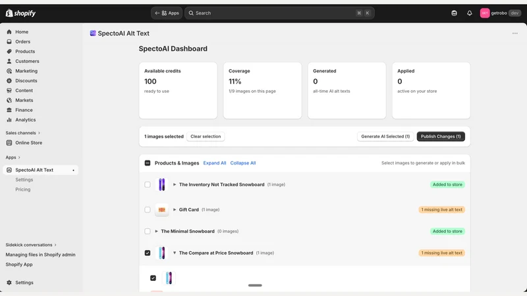Viewport: 527px width, 296px height.
Task: Expand The Minimal Snowboard row
Action: (x=156, y=232)
